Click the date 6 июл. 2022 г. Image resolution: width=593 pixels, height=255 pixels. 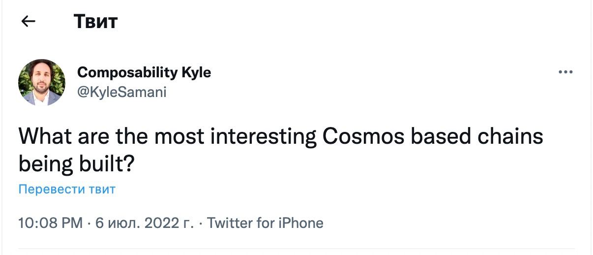pyautogui.click(x=144, y=223)
